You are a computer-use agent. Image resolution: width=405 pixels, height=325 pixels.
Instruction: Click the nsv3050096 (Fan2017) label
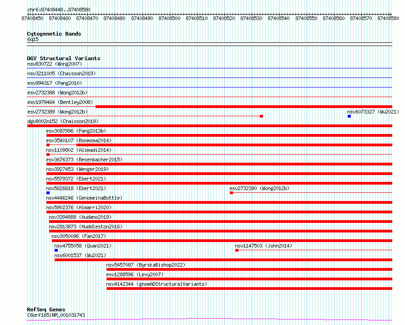click(79, 236)
